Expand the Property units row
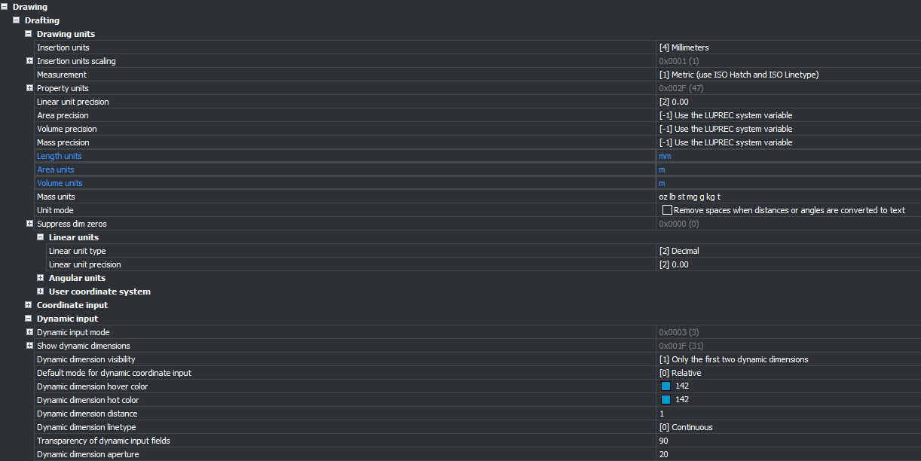This screenshot has width=921, height=461. (29, 88)
